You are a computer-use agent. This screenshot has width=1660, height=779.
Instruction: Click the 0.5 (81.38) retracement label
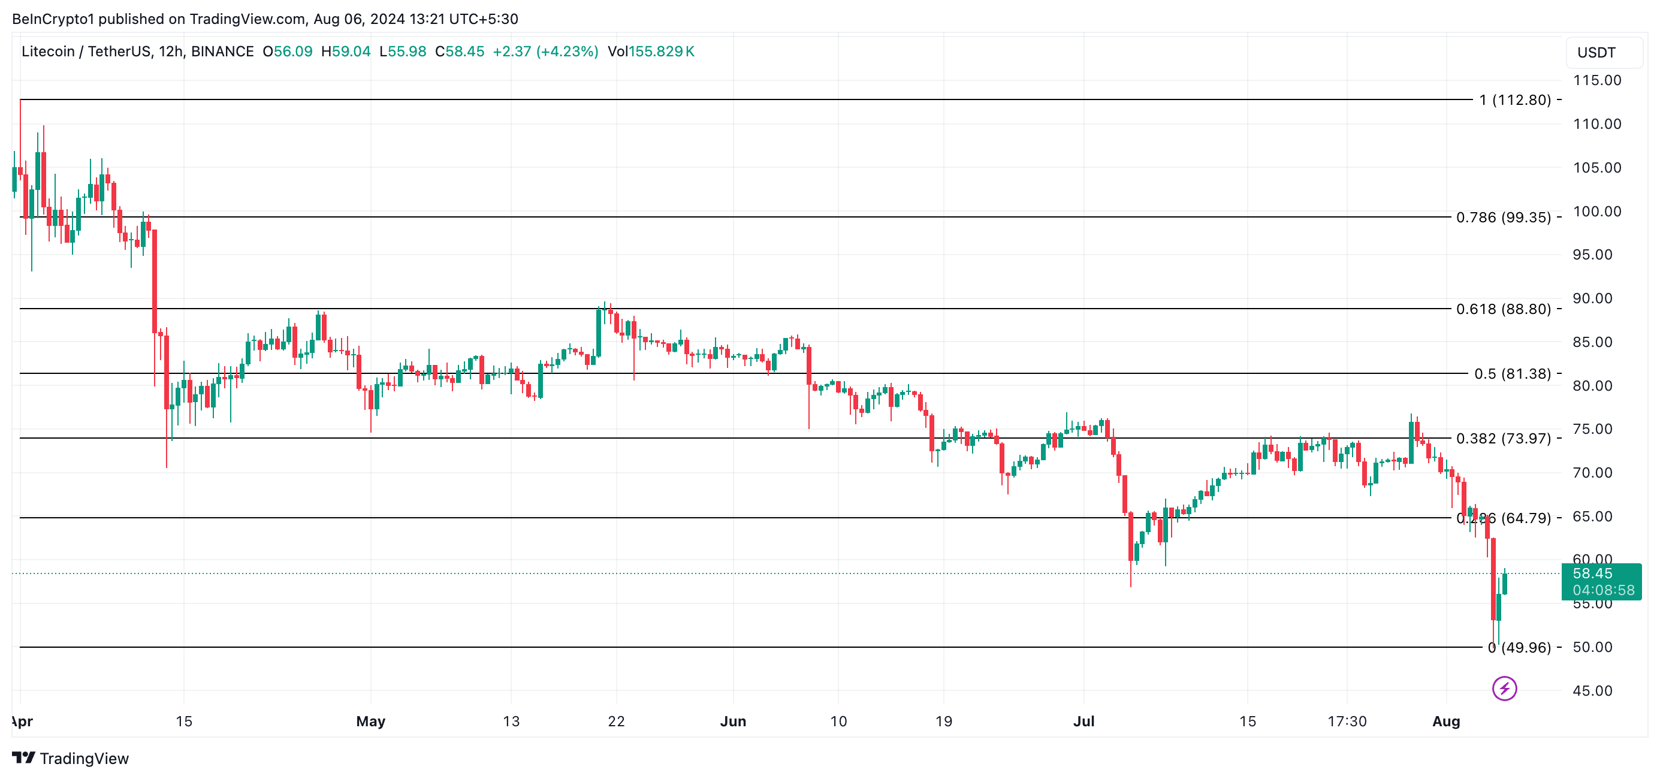(1513, 374)
